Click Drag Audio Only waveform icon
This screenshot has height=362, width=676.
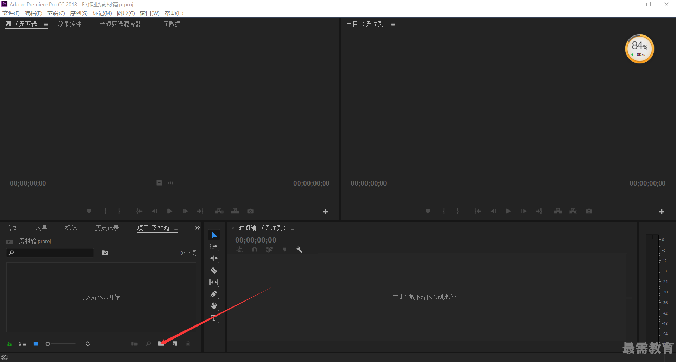(171, 183)
